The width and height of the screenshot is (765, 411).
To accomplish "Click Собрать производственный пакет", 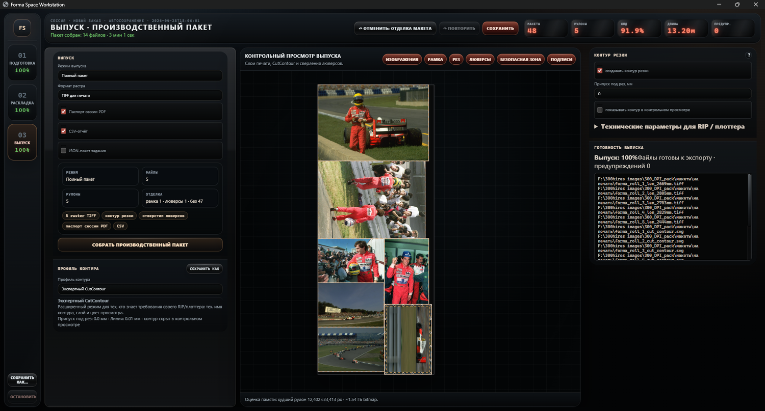I will pos(140,245).
